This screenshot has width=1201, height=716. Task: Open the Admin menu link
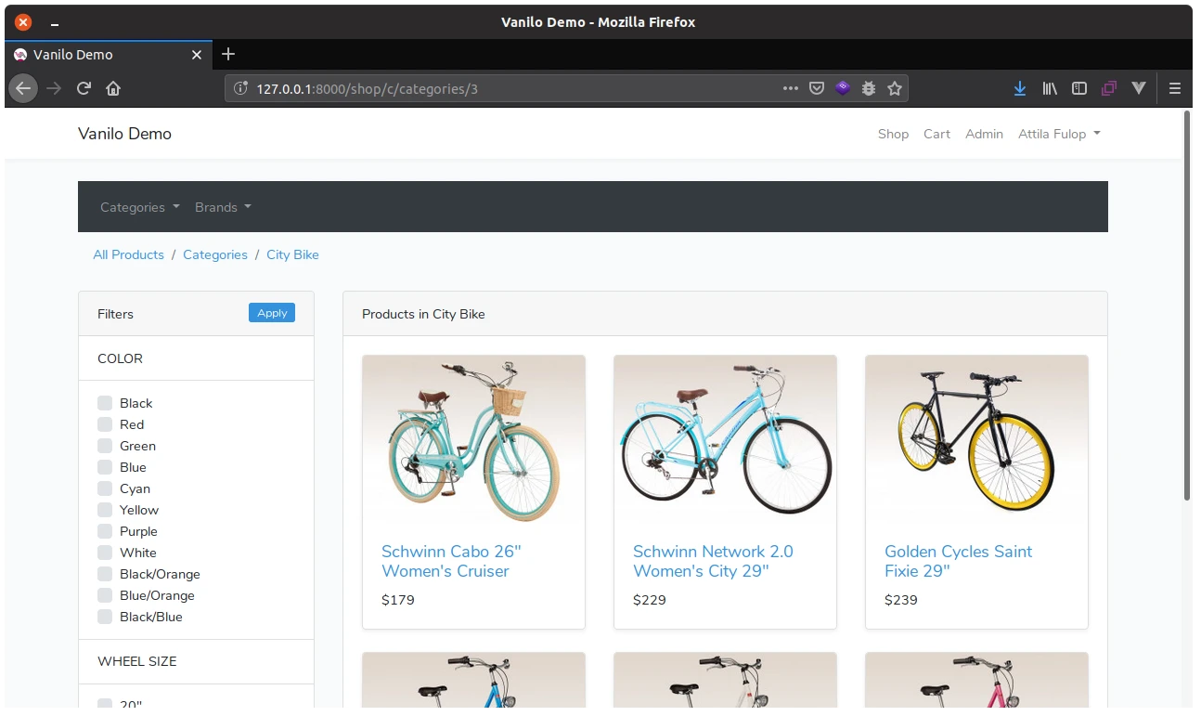coord(984,134)
